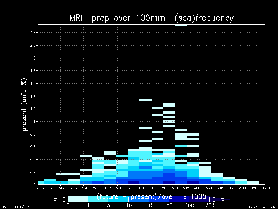Click the 2.4 tick label on the y-axis
The image size is (278, 209).
click(x=33, y=33)
